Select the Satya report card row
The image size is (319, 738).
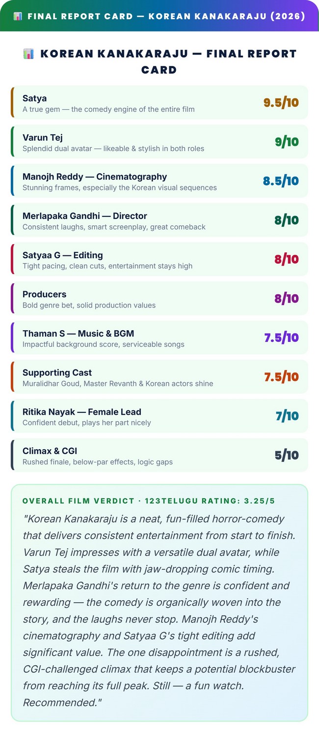pos(159,103)
